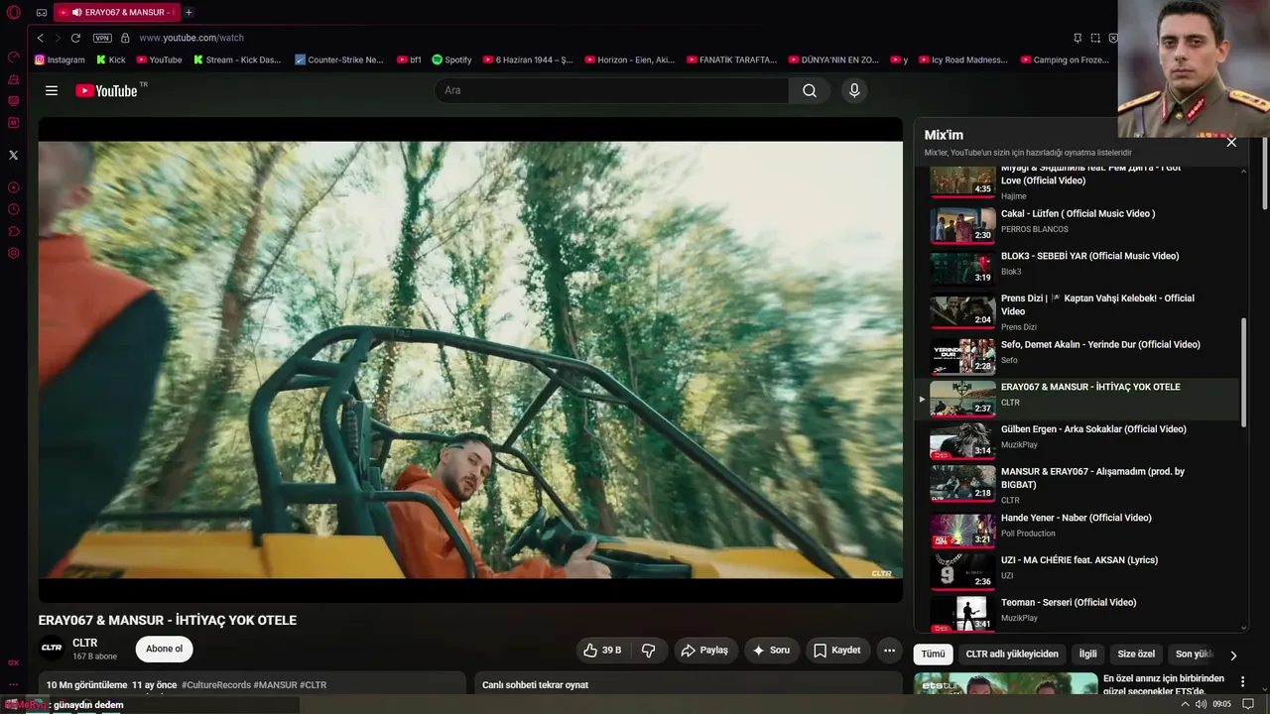This screenshot has height=714, width=1270.
Task: Click the #CultureRecords hashtag
Action: tap(215, 685)
